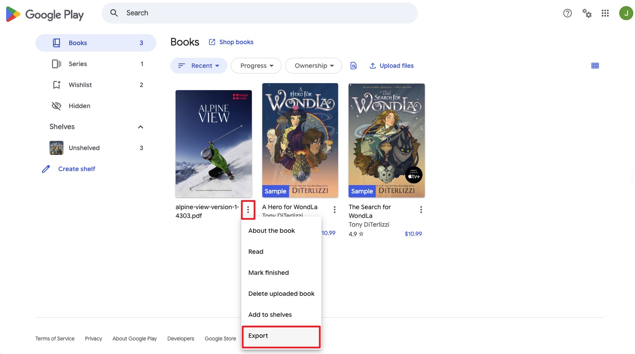Select About the book menu entry
The height and width of the screenshot is (354, 635).
281,231
